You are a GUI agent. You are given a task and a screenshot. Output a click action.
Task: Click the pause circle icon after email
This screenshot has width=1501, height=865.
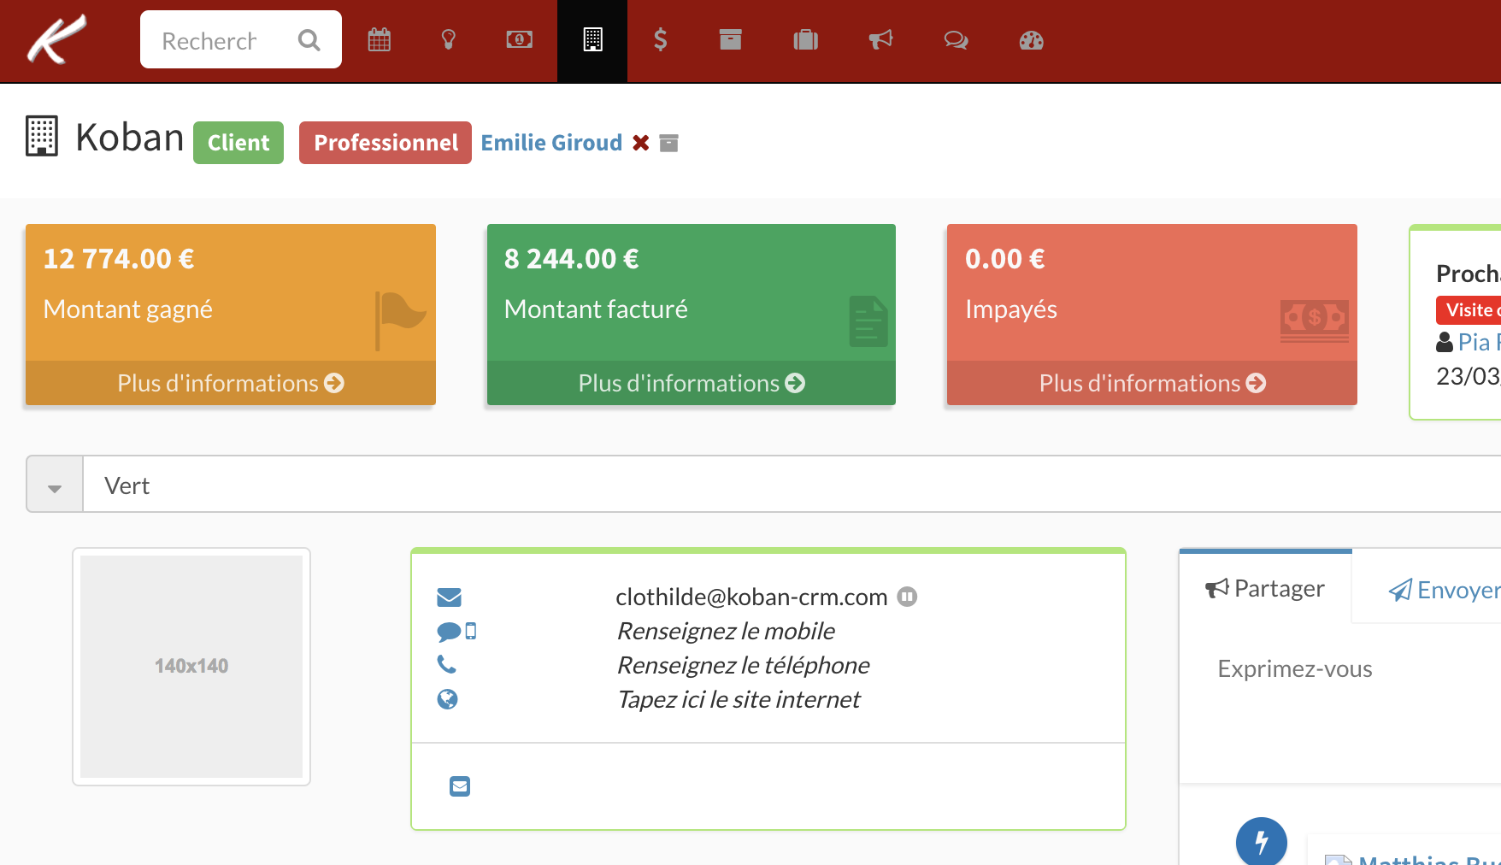(907, 597)
